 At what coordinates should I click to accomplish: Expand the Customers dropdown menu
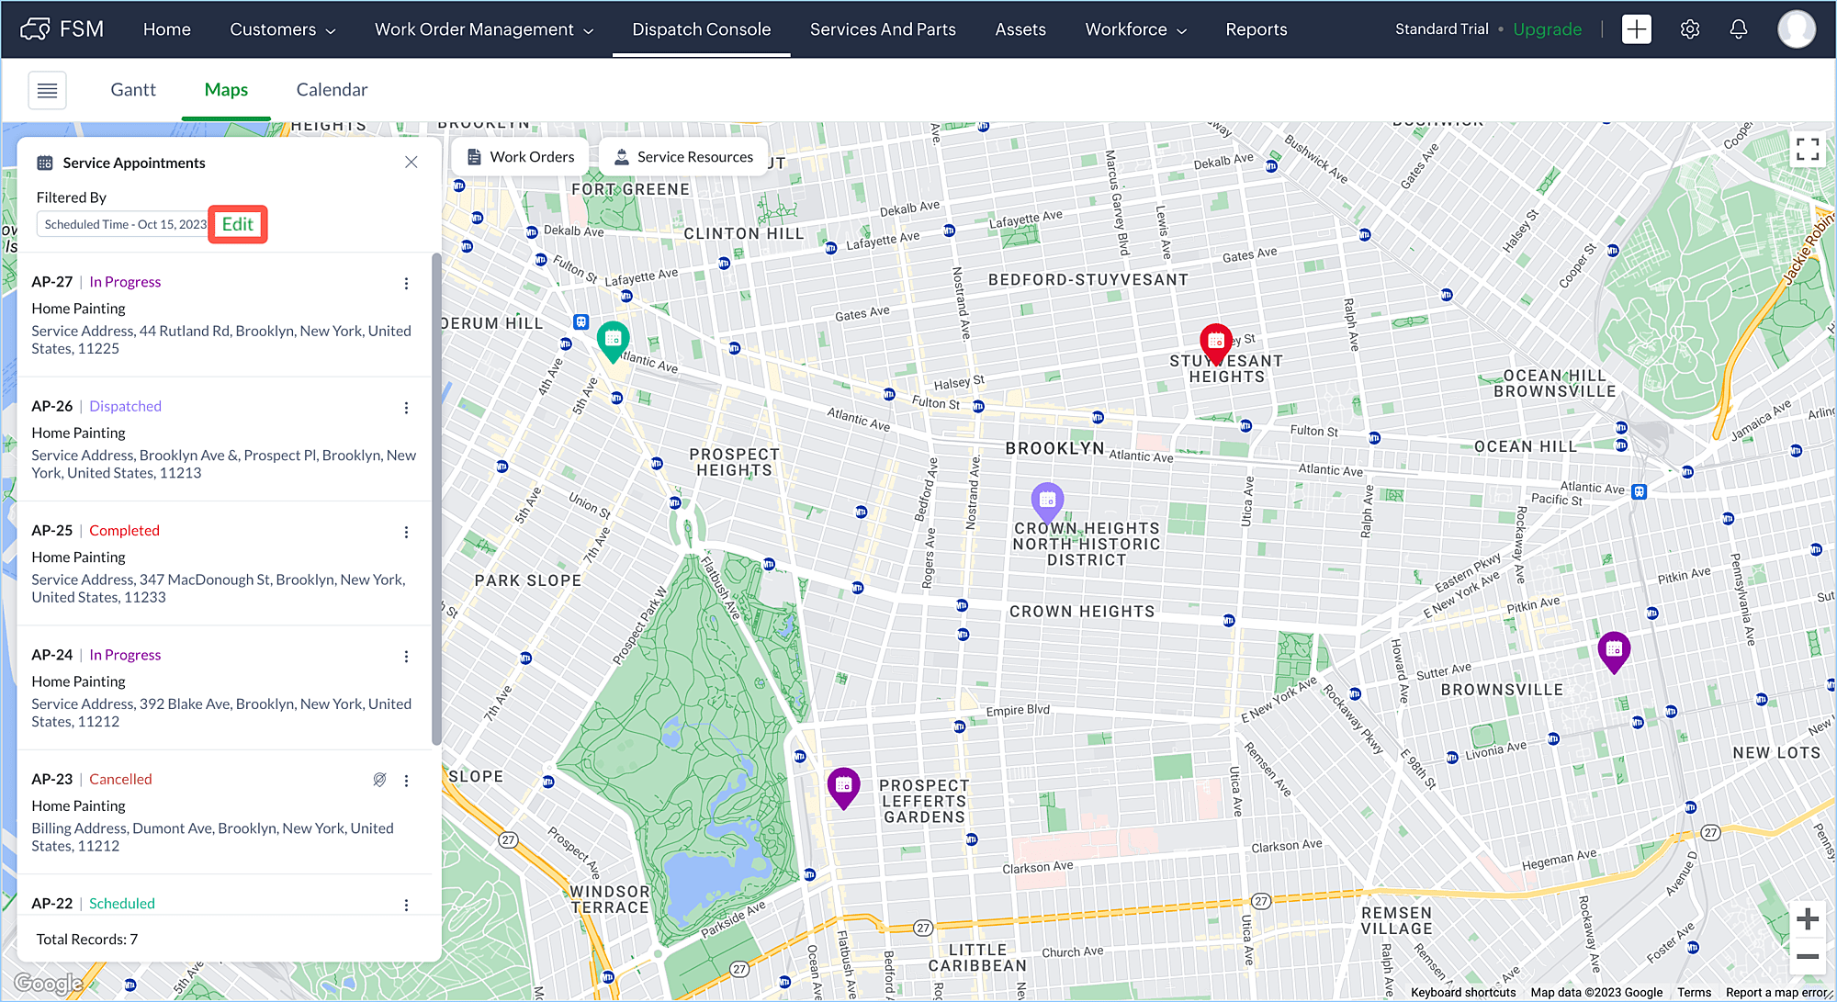[282, 29]
